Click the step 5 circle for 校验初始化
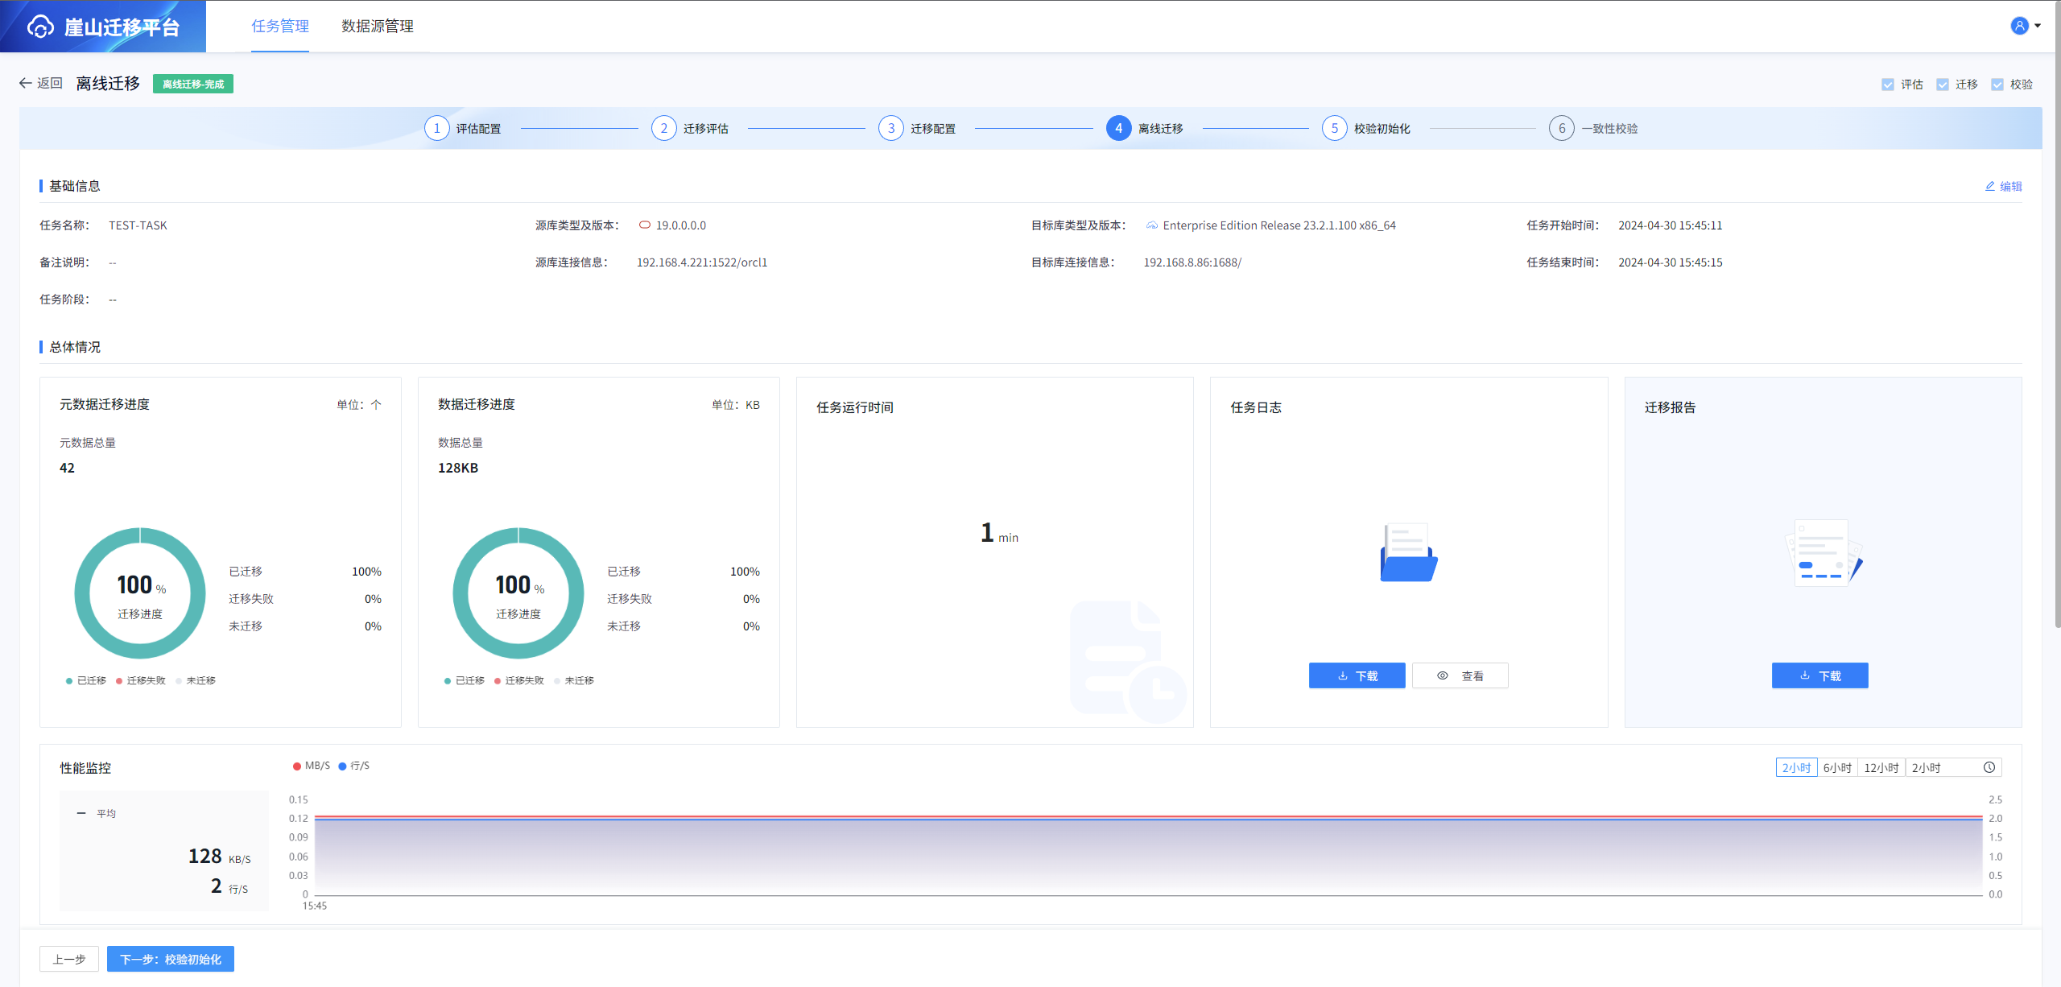Image resolution: width=2061 pixels, height=987 pixels. click(x=1334, y=128)
